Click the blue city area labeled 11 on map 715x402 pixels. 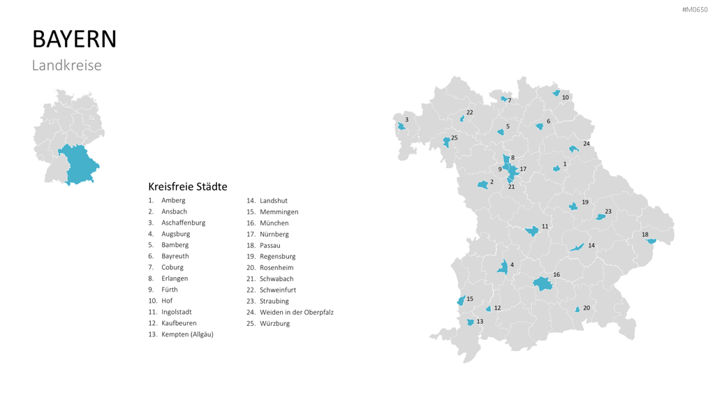tap(532, 231)
